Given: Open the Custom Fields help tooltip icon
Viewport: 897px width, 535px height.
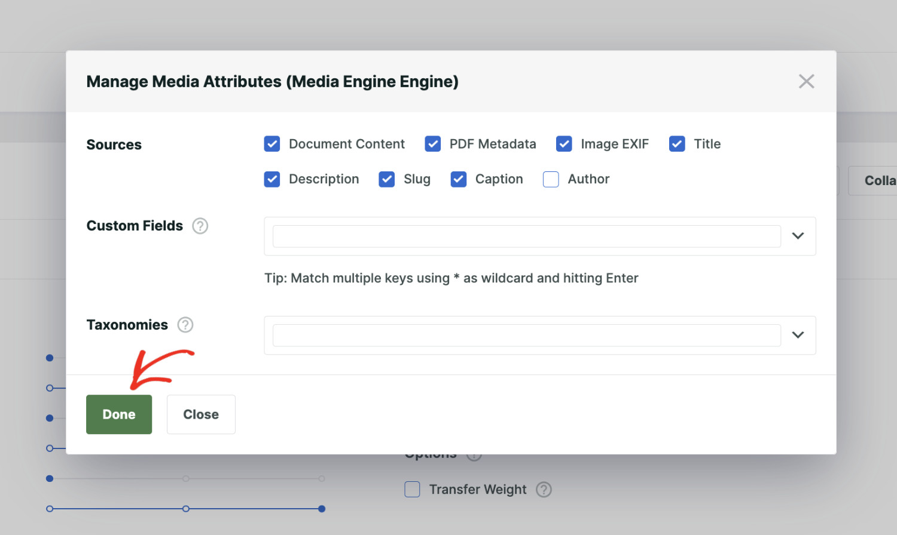Looking at the screenshot, I should (200, 226).
